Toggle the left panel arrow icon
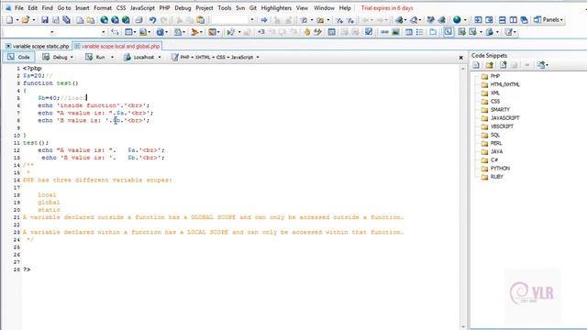Viewport: 587px width, 330px height. coord(478,20)
